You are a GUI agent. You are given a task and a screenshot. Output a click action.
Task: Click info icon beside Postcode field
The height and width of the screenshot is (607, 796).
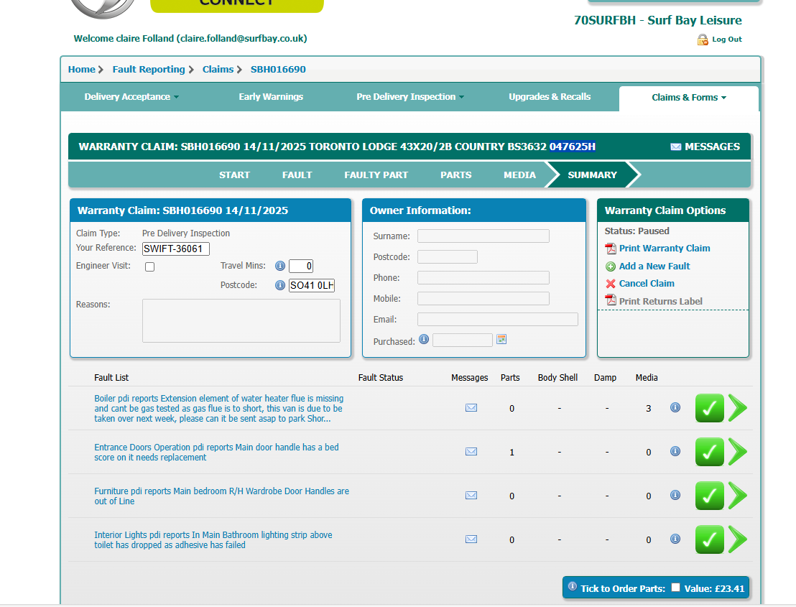(x=279, y=285)
